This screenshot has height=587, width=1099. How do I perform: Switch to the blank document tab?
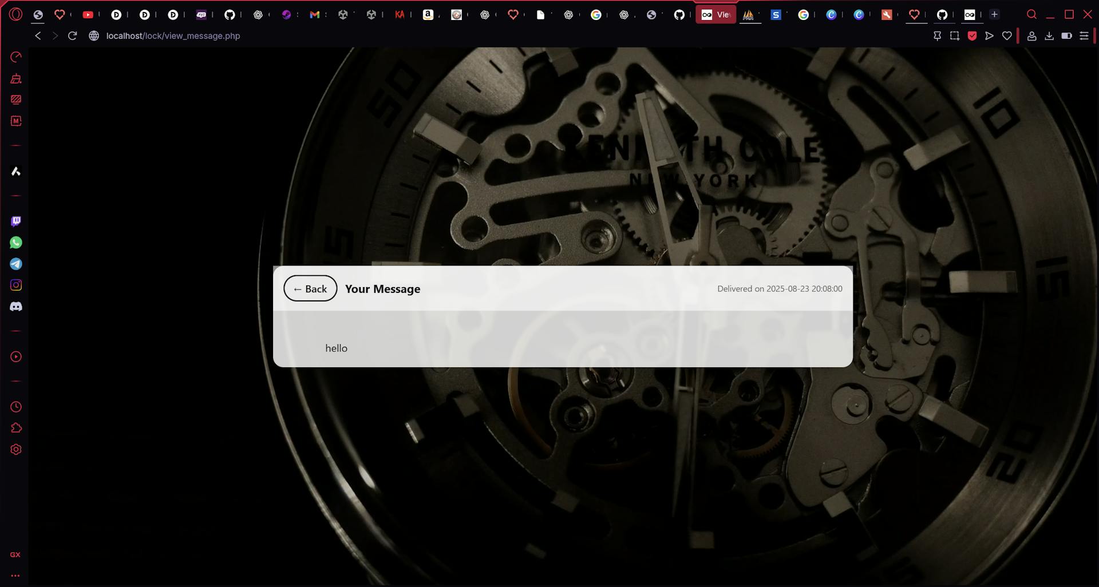[x=540, y=15]
